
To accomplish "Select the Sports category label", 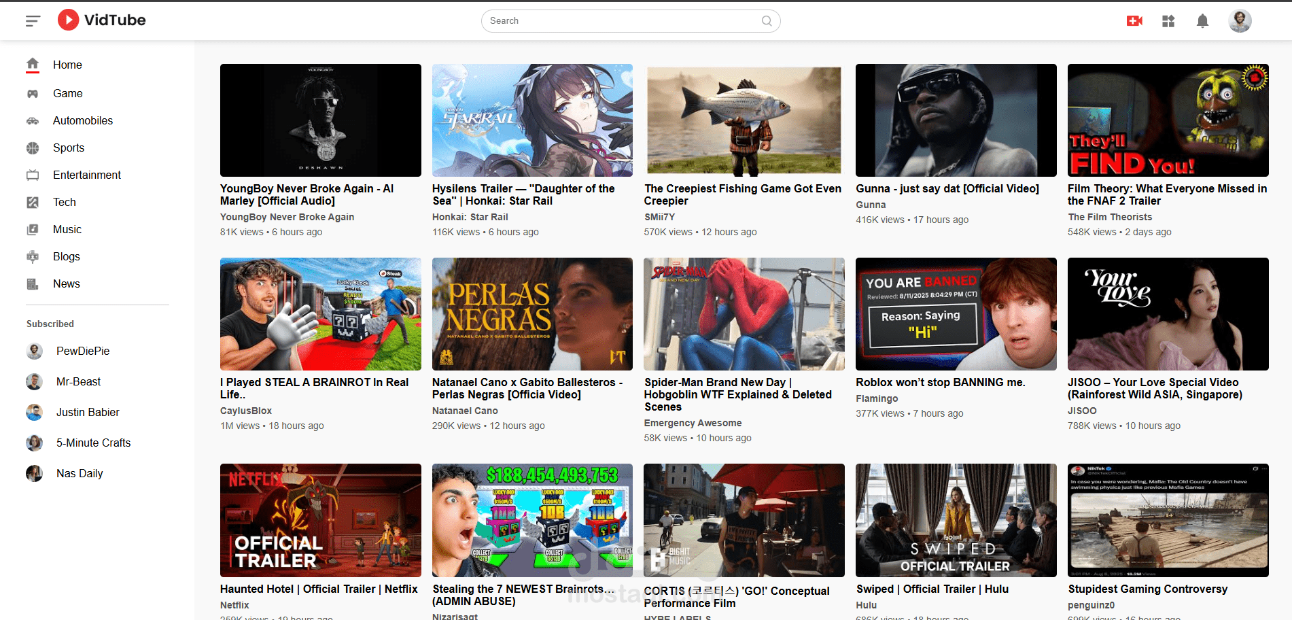I will 69,148.
